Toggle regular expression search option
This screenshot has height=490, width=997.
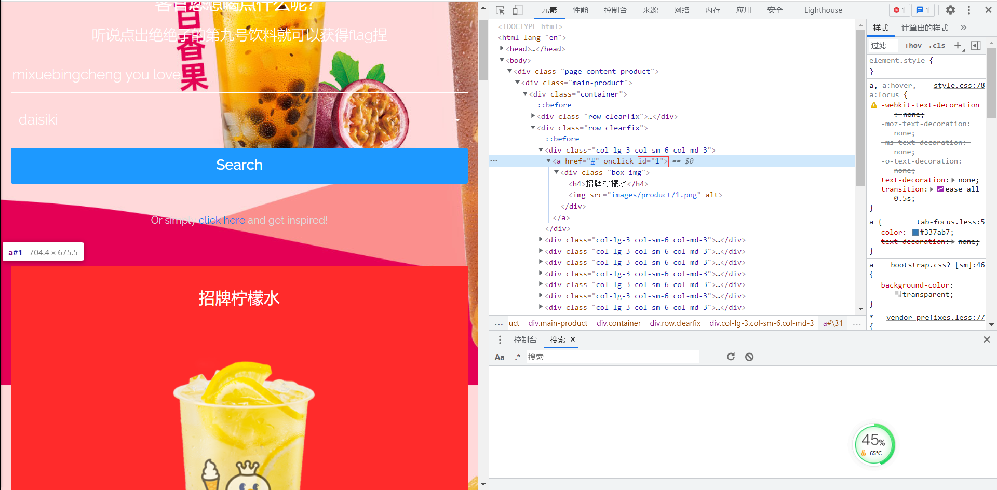(518, 357)
